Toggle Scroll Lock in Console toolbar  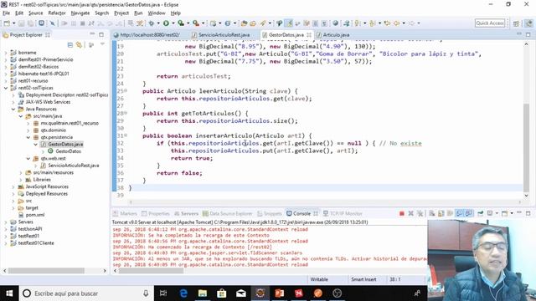(x=441, y=214)
